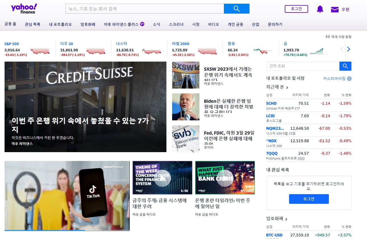Open the S&P 500 index link
The image size is (367, 239).
(x=12, y=44)
